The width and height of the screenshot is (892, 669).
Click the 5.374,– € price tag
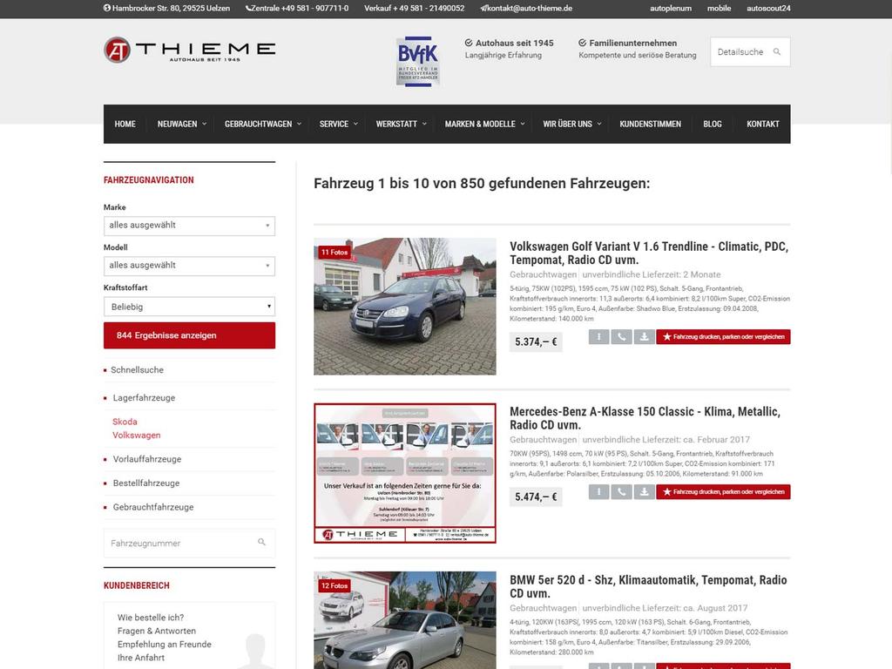536,341
